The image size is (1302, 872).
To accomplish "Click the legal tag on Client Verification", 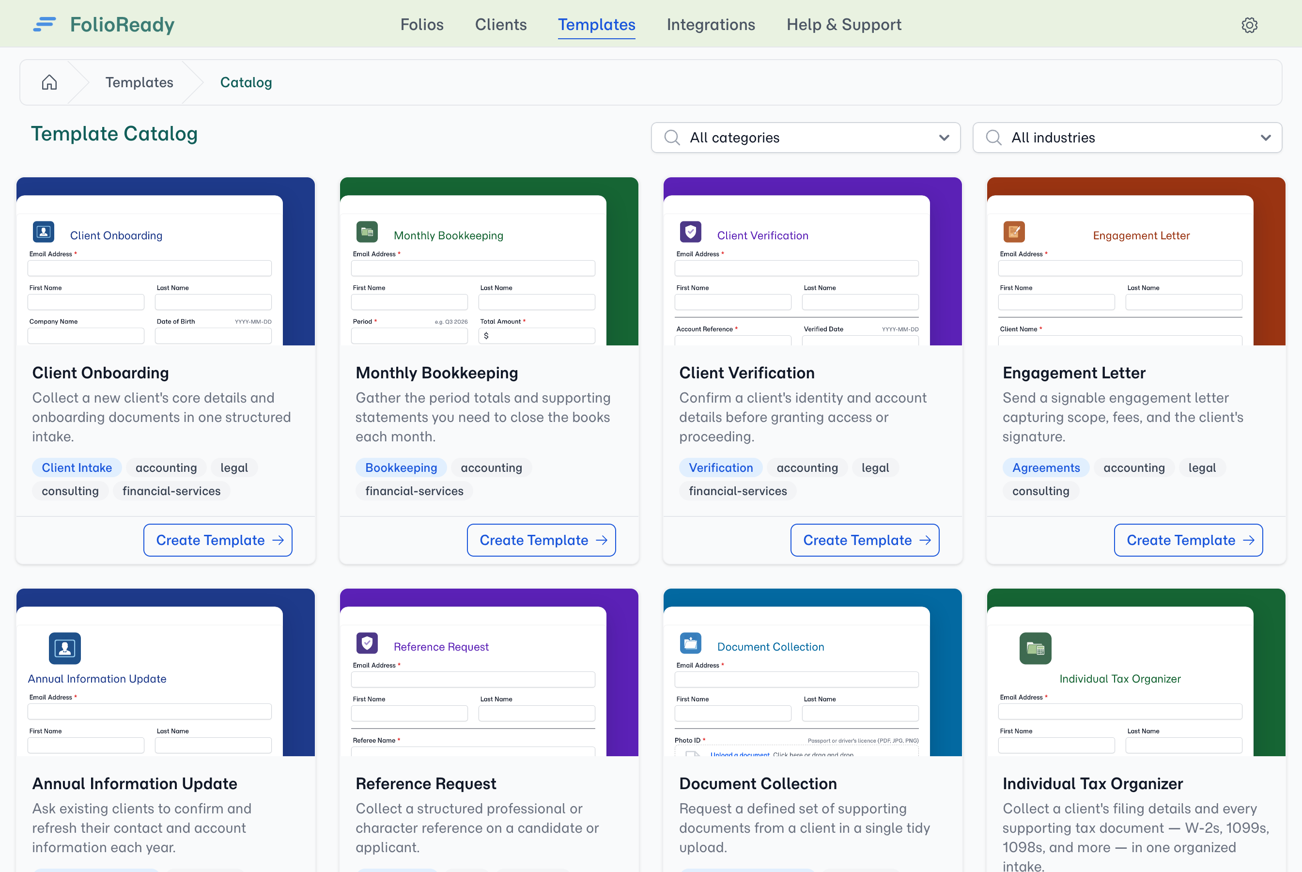I will point(876,467).
